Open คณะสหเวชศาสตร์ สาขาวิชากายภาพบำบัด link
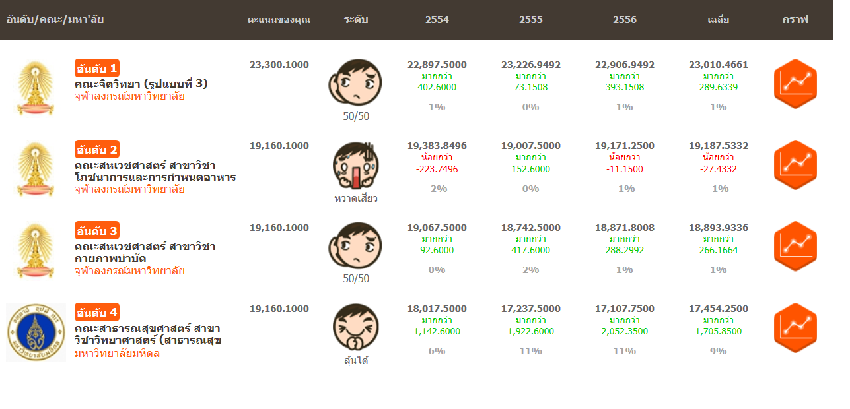Viewport: 850px width, 409px height. pyautogui.click(x=145, y=252)
